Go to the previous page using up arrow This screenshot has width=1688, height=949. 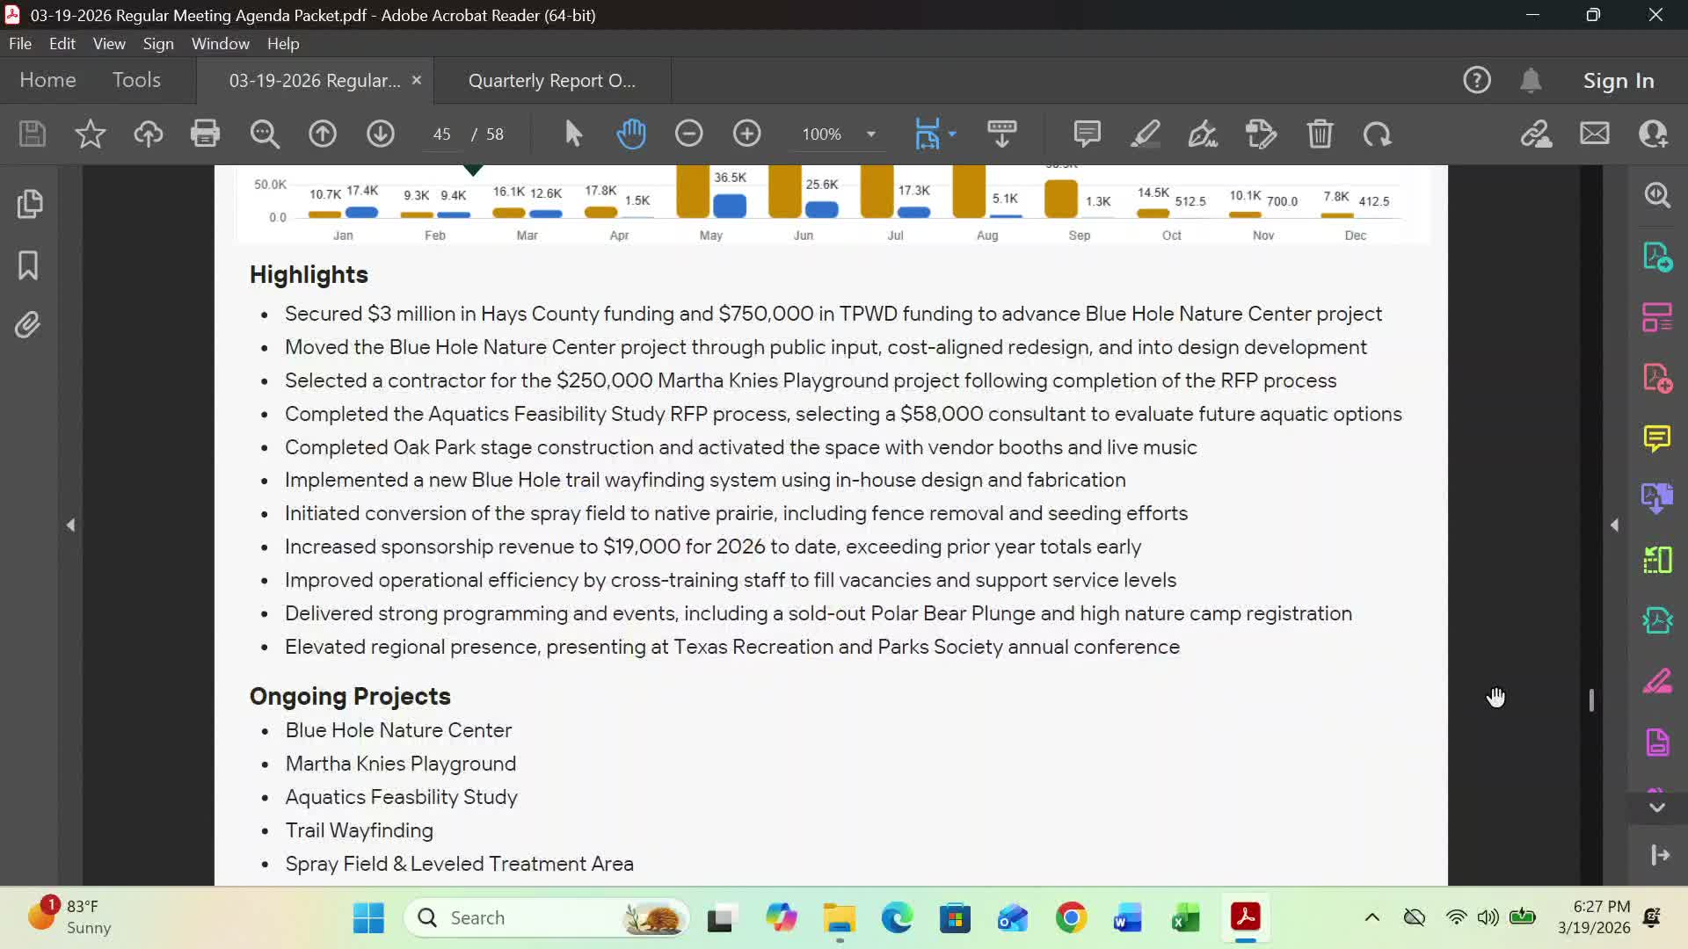pos(323,134)
